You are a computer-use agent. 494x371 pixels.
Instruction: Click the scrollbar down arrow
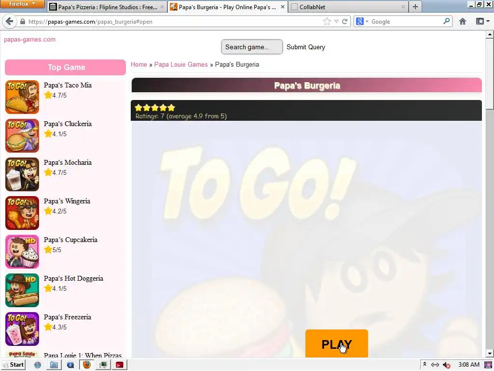pyautogui.click(x=490, y=353)
